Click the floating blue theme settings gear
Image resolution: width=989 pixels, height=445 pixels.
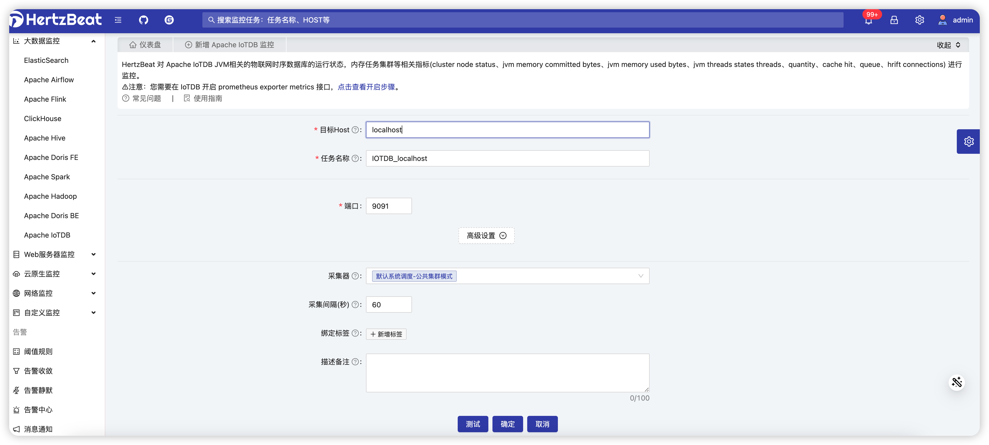[x=969, y=142]
